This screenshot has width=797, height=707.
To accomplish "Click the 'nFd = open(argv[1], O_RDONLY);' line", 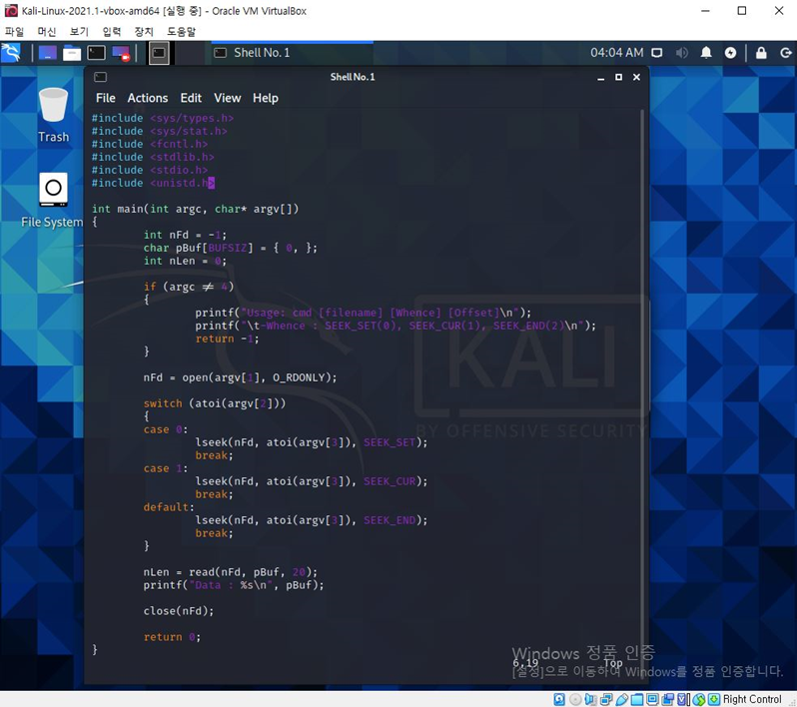I will tap(240, 377).
